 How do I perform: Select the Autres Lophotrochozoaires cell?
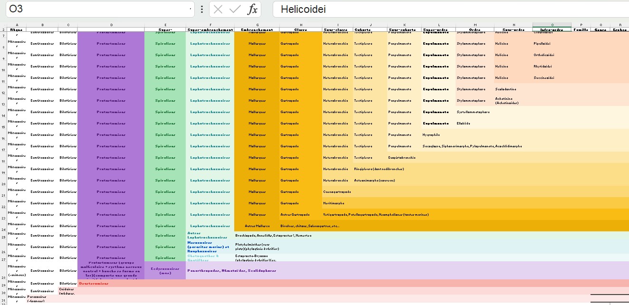(210, 235)
